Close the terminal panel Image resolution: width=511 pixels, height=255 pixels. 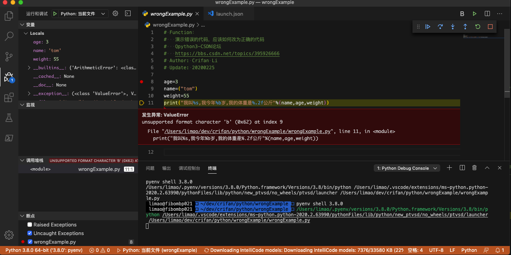point(500,168)
